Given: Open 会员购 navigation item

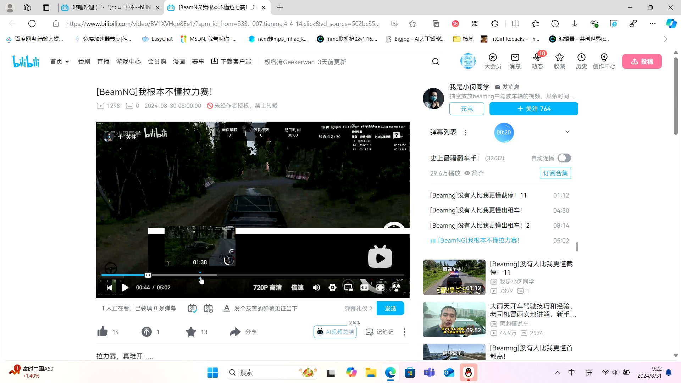Looking at the screenshot, I should [157, 62].
